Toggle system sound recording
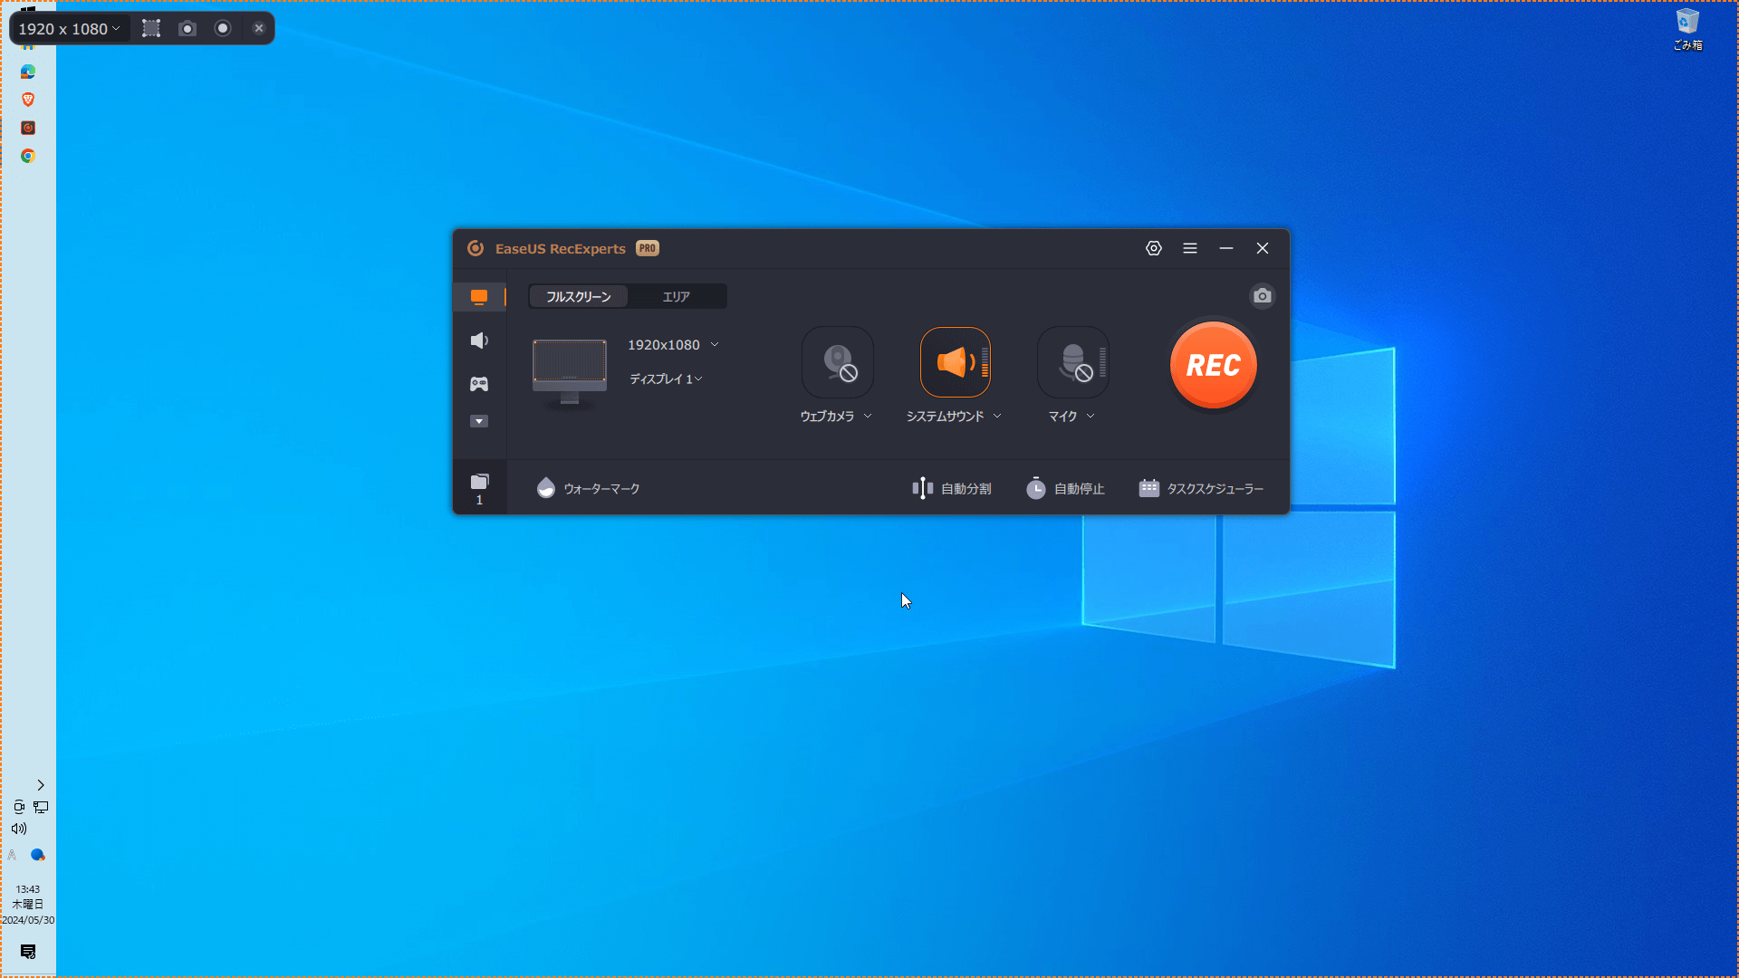1739x978 pixels. (955, 363)
